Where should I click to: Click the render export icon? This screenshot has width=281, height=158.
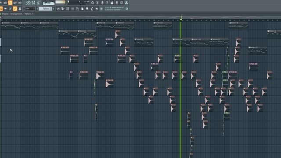click(x=117, y=3)
